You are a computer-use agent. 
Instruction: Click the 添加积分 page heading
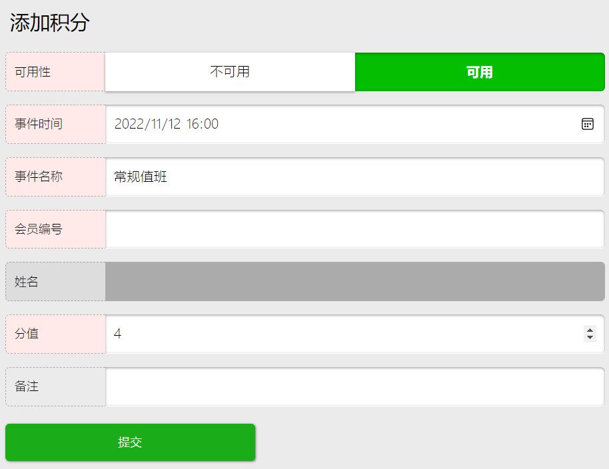click(x=50, y=23)
